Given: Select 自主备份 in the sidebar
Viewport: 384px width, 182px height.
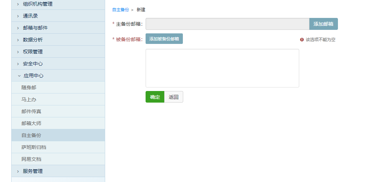Looking at the screenshot, I should [31, 135].
